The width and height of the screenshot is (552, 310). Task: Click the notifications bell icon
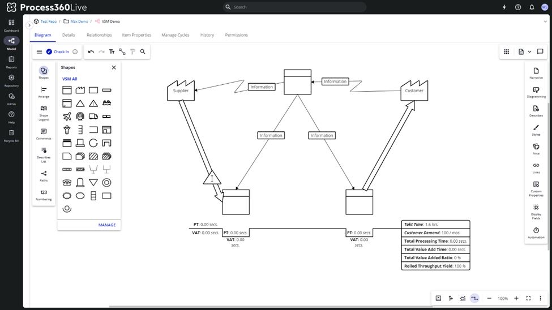(532, 7)
